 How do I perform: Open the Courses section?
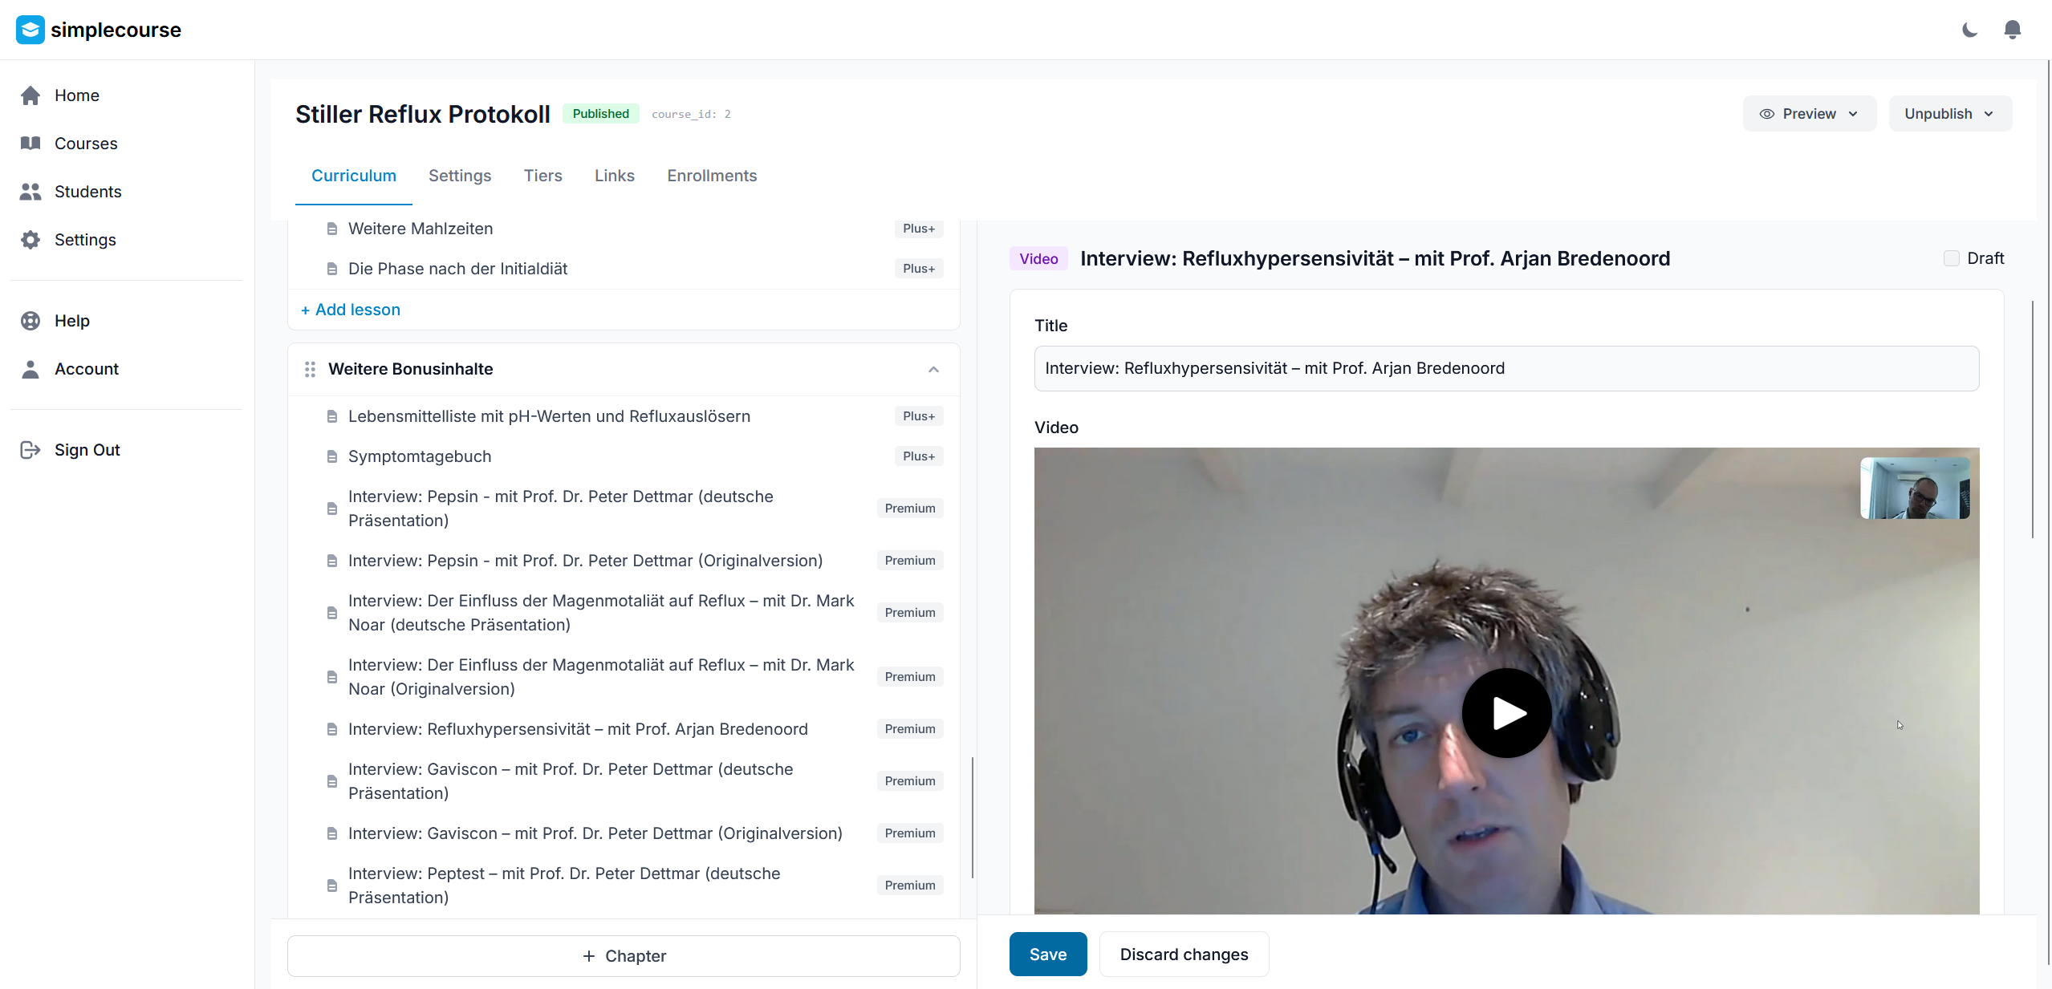[x=85, y=144]
